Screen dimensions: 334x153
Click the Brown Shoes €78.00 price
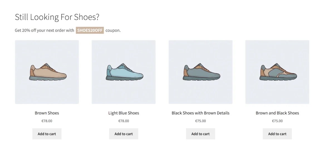click(47, 121)
